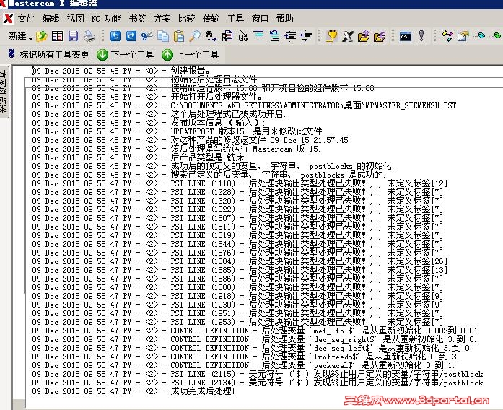Image resolution: width=503 pixels, height=410 pixels.
Task: Click the PST LINE (1918) error line
Action: coord(237,296)
